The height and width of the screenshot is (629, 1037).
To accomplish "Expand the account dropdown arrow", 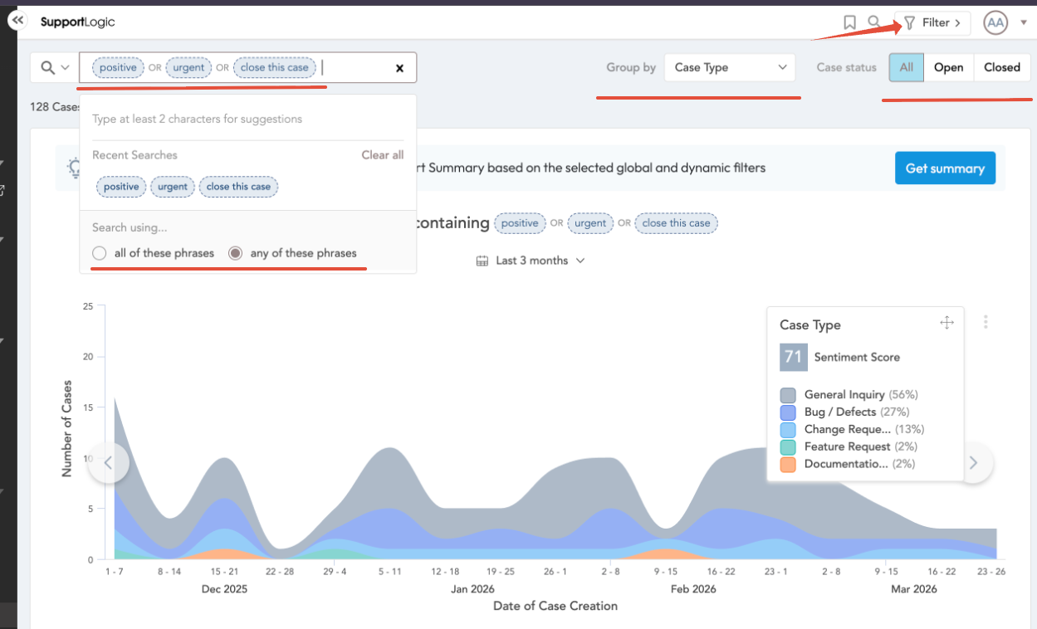I will (x=1024, y=22).
